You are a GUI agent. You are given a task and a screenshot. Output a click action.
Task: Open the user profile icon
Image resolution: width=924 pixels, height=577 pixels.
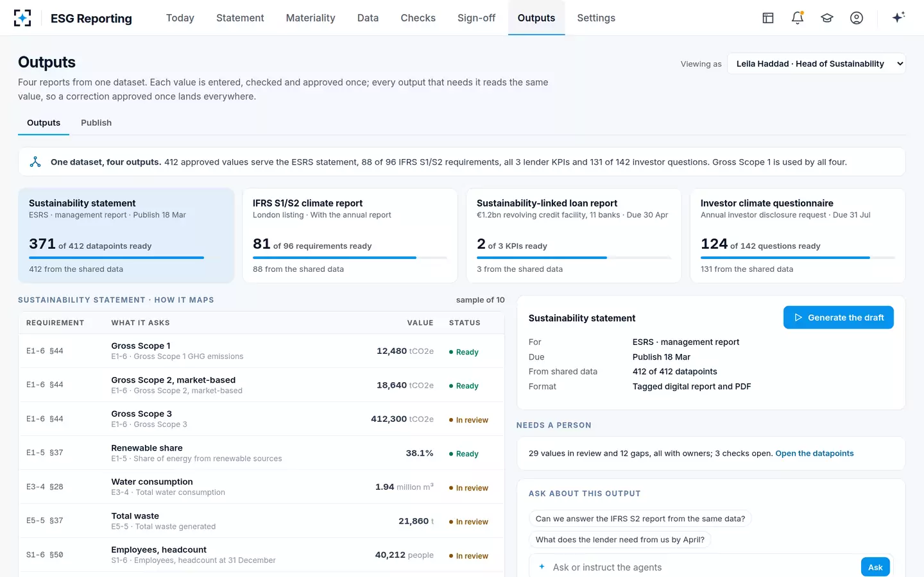857,18
